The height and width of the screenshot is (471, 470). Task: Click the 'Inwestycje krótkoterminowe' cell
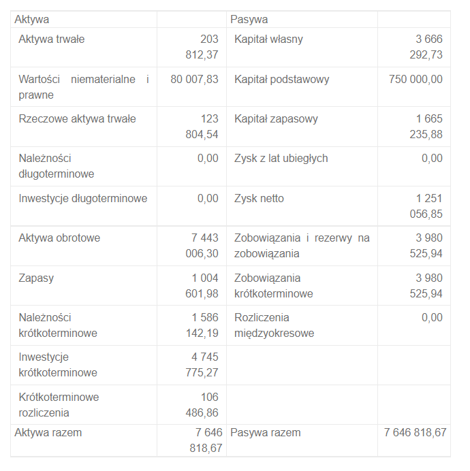pyautogui.click(x=58, y=365)
